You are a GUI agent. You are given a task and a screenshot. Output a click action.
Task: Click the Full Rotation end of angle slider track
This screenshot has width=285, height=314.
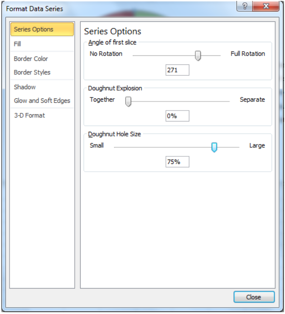[x=219, y=55]
